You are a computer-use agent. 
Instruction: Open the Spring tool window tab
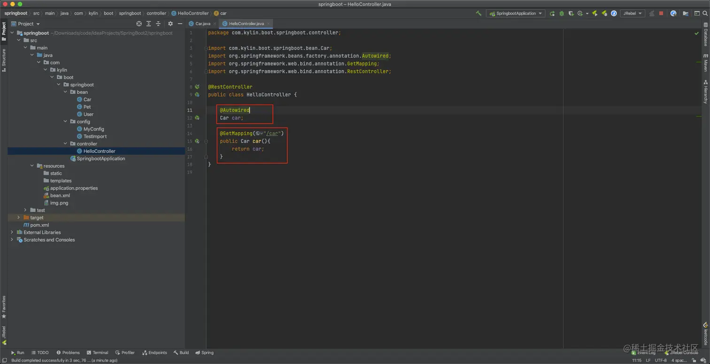[x=204, y=353]
